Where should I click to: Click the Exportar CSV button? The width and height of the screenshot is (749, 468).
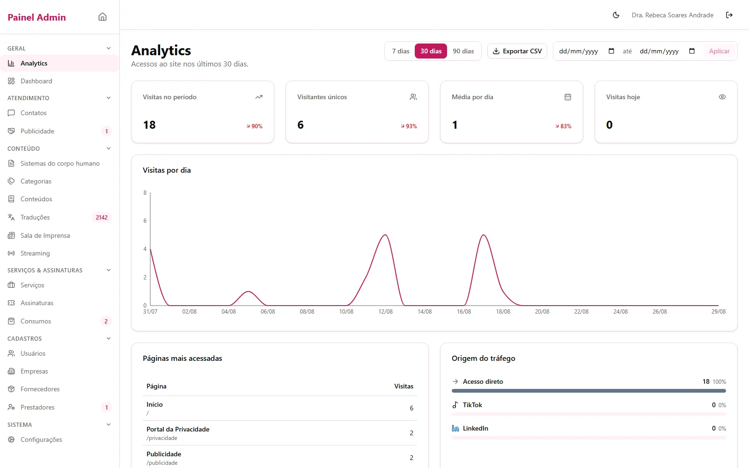pos(517,51)
